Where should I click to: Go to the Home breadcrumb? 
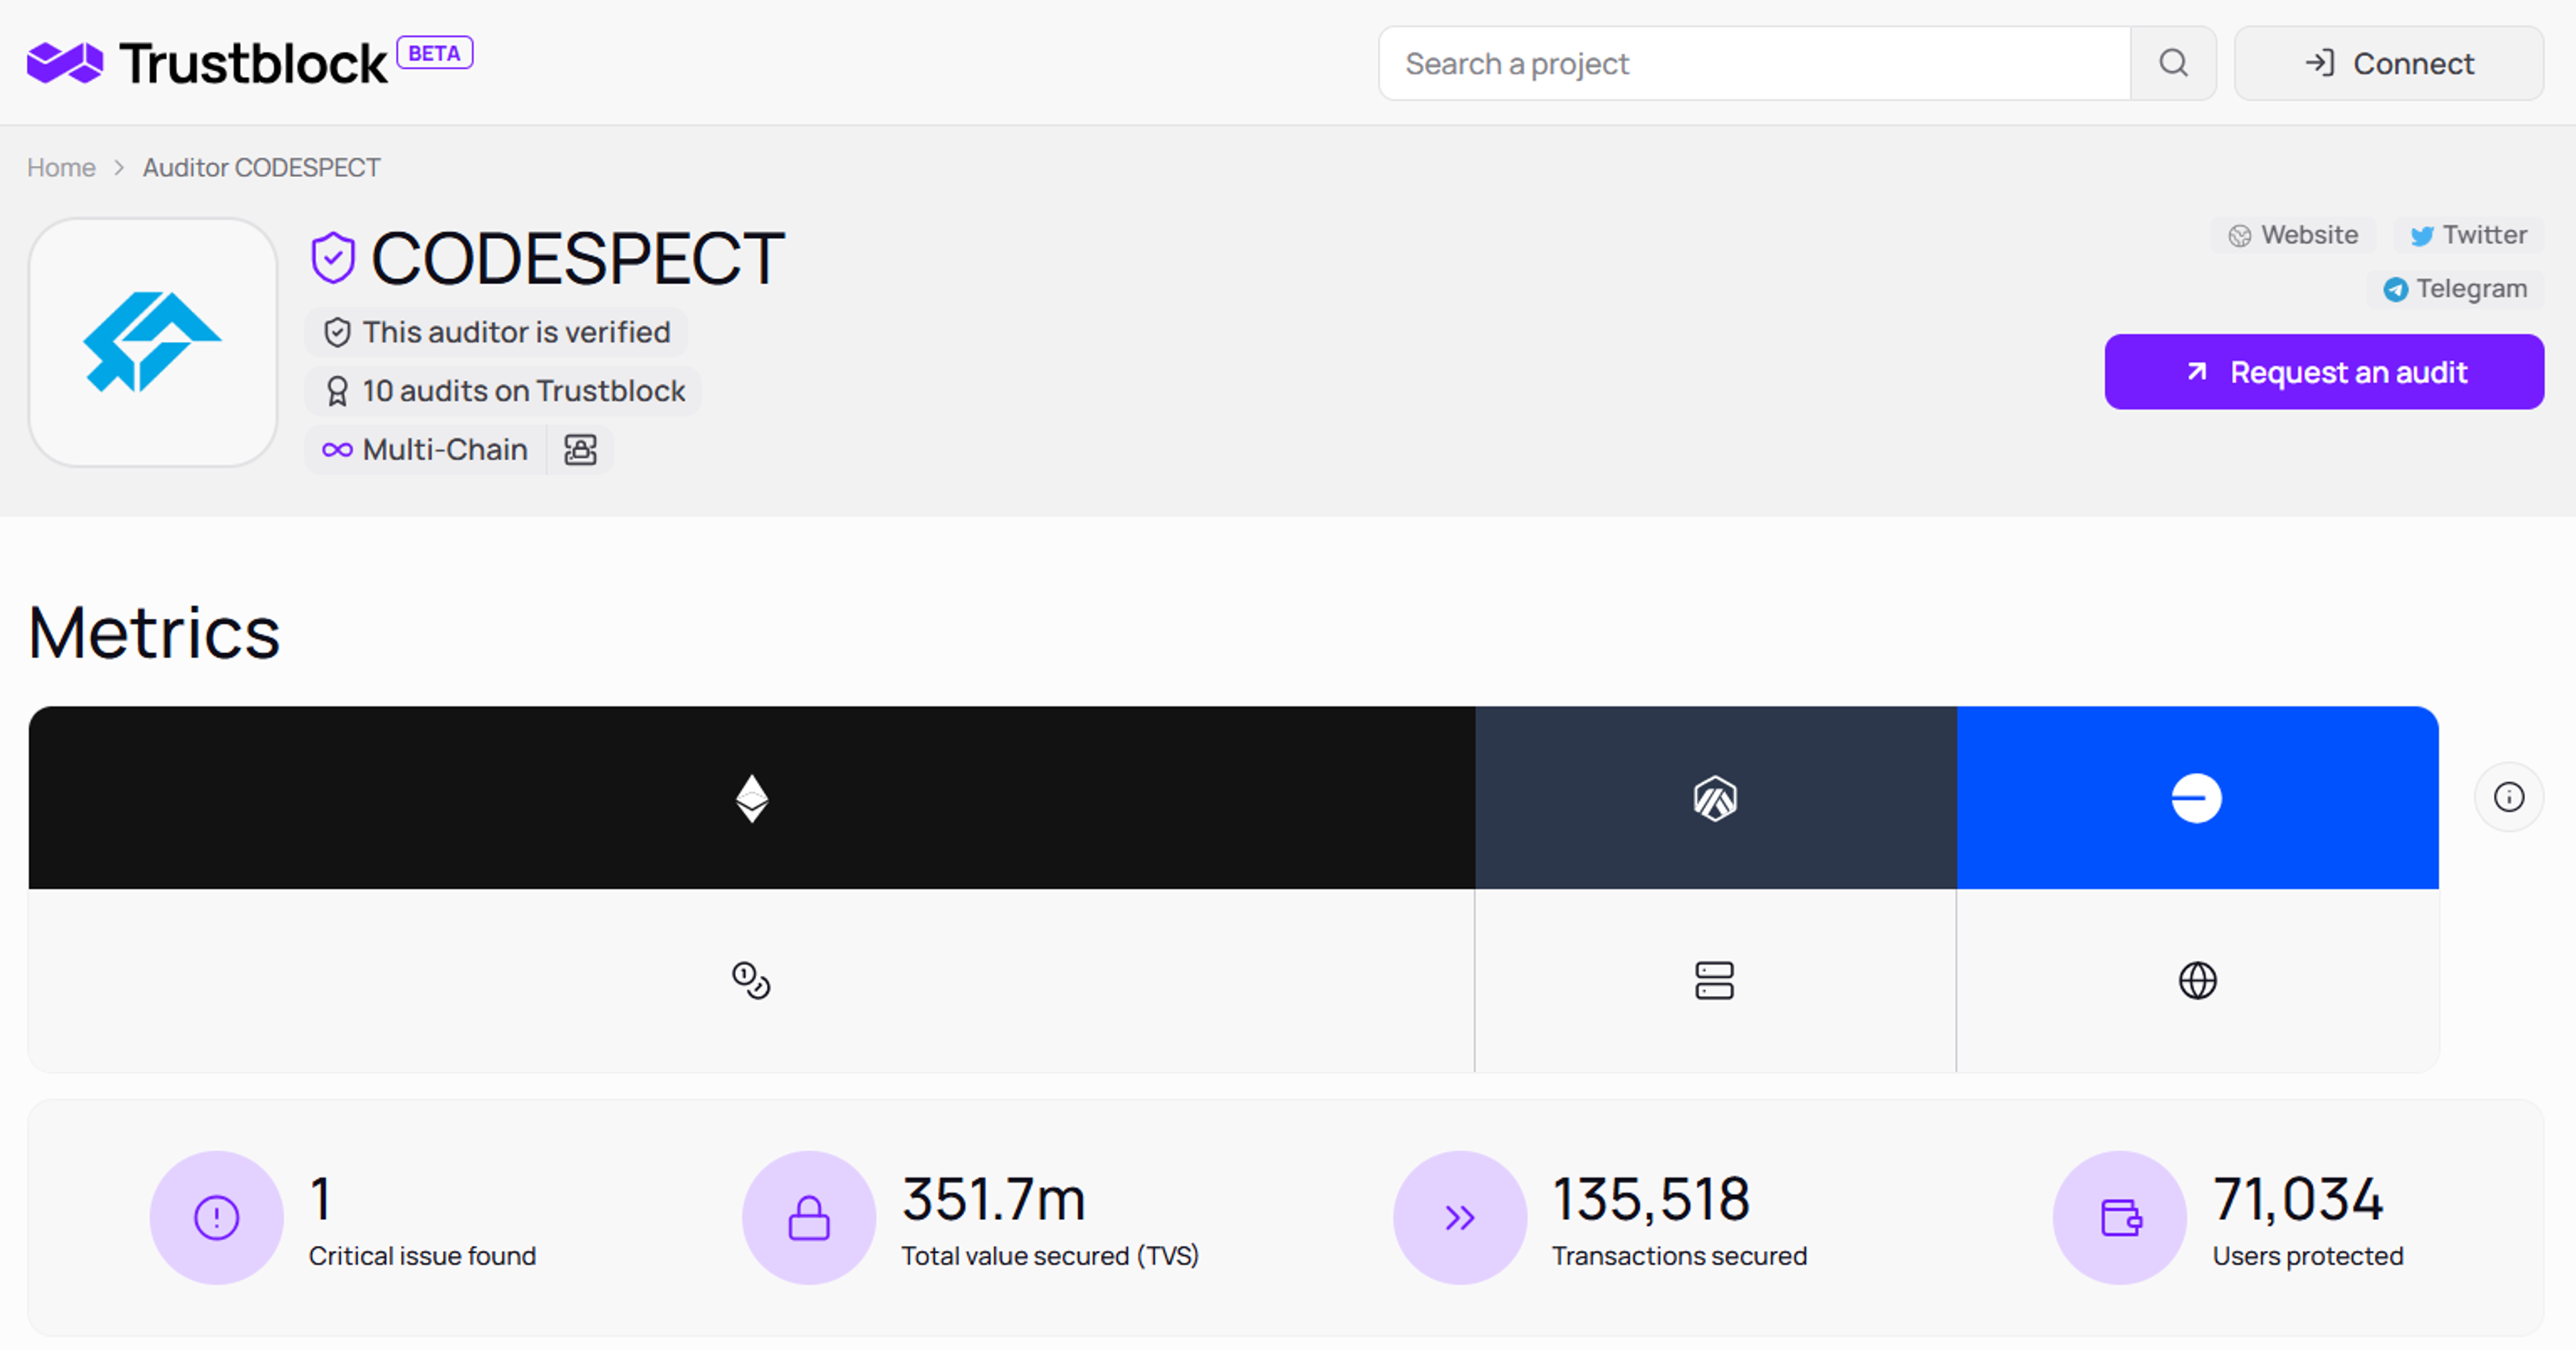click(x=61, y=168)
